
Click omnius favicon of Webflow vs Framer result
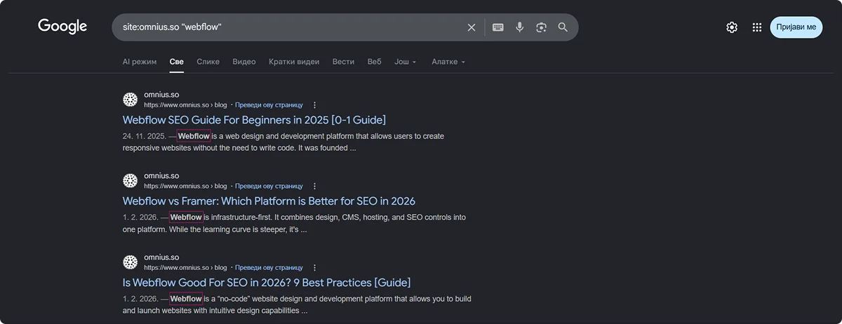[x=130, y=180]
